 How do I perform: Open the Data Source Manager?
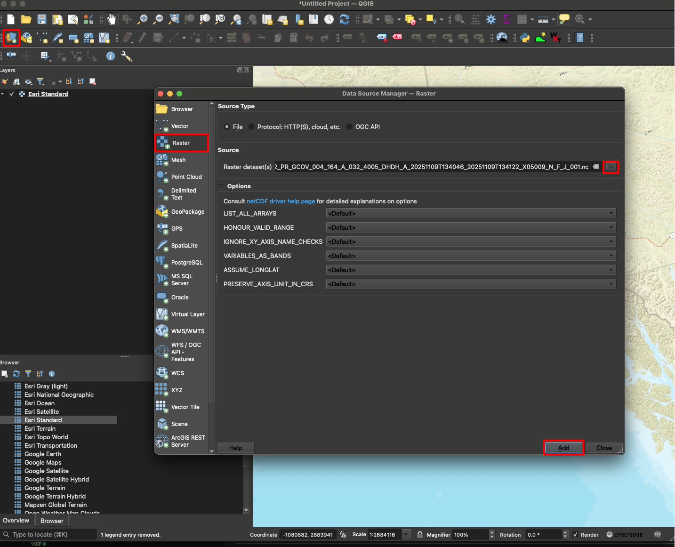(x=11, y=38)
